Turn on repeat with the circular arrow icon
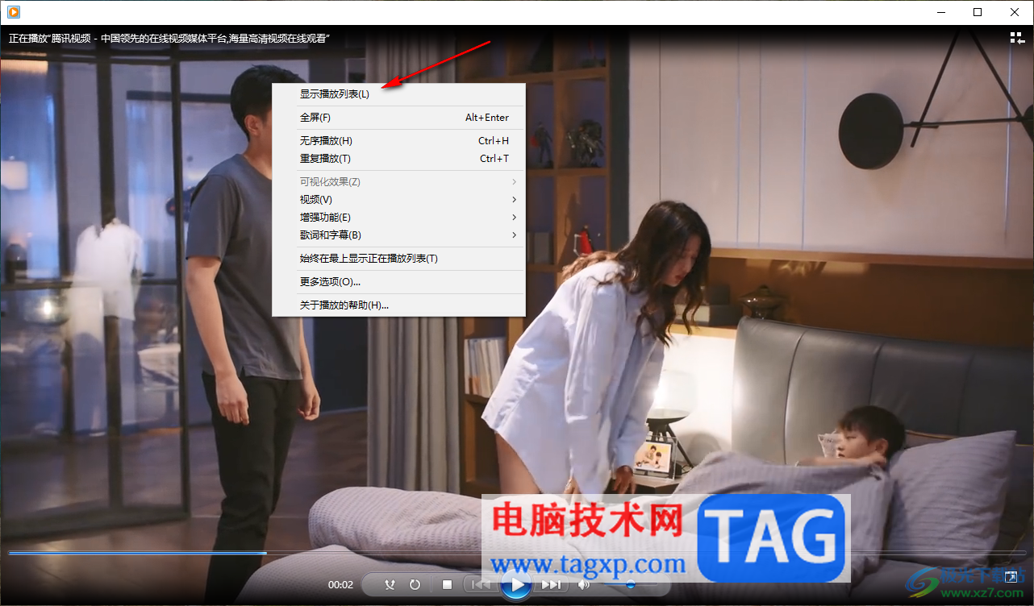Image resolution: width=1034 pixels, height=606 pixels. [415, 584]
